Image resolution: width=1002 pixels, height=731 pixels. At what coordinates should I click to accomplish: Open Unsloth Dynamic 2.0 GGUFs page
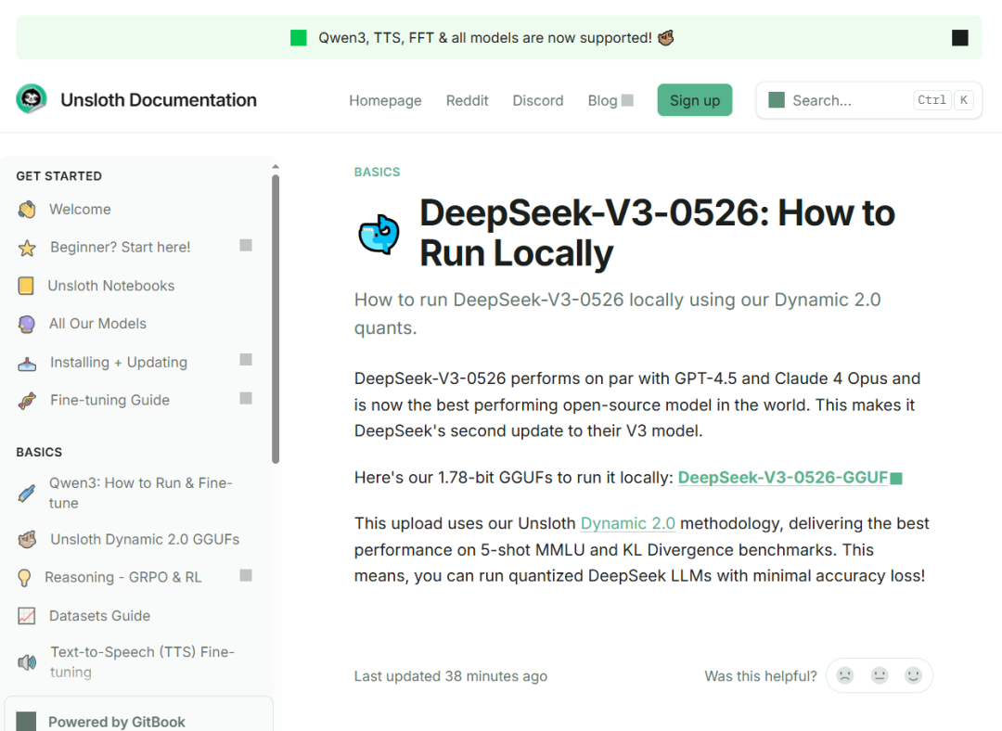pos(145,539)
